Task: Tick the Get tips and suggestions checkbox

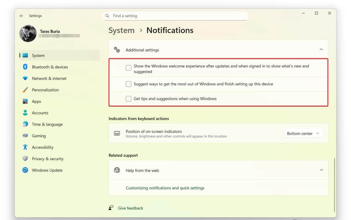Action: 128,99
